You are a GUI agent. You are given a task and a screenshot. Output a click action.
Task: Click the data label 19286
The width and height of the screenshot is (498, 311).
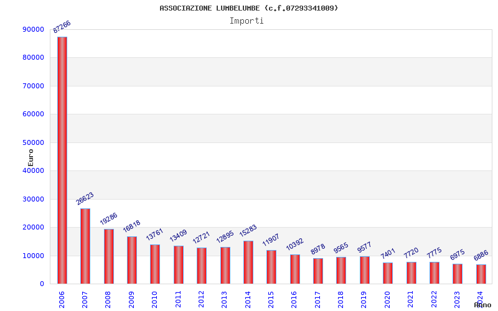pos(108,219)
